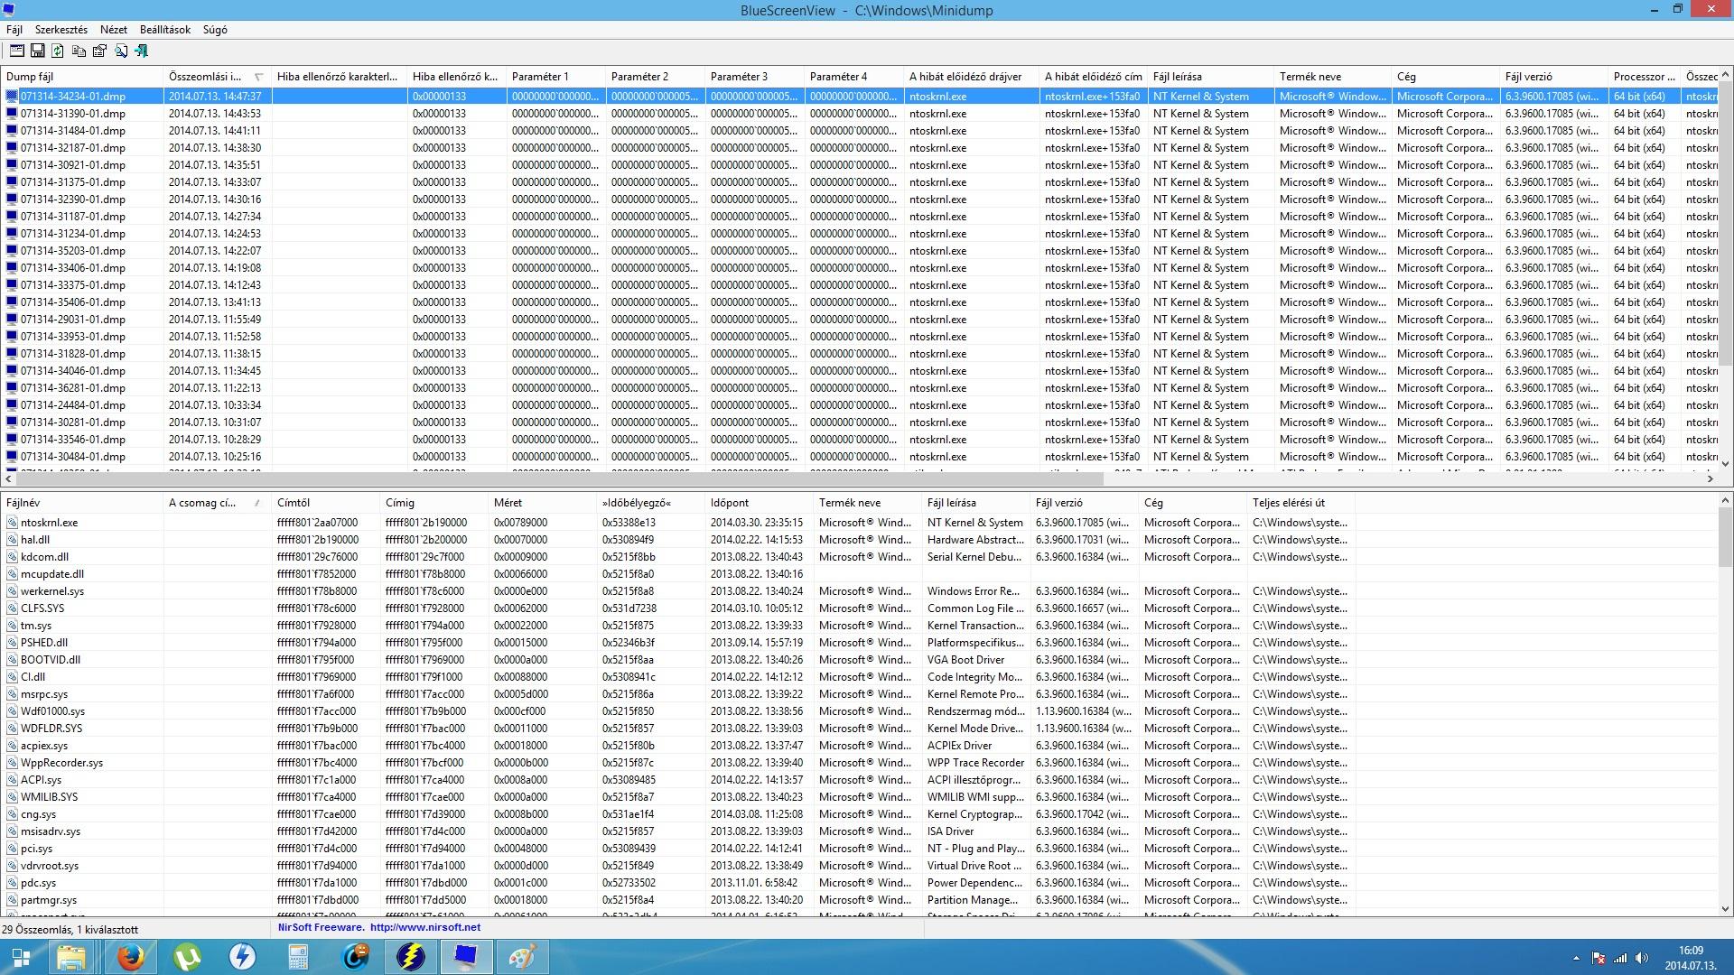
Task: Select dump file 071314-29031-01.dmp
Action: tap(73, 320)
